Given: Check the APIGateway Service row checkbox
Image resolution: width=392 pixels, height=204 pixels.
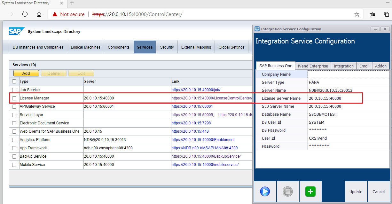Looking at the screenshot, I should click(x=14, y=106).
